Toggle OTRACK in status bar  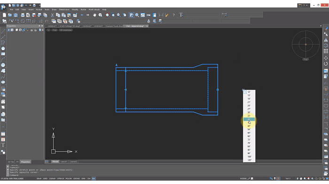click(x=61, y=178)
